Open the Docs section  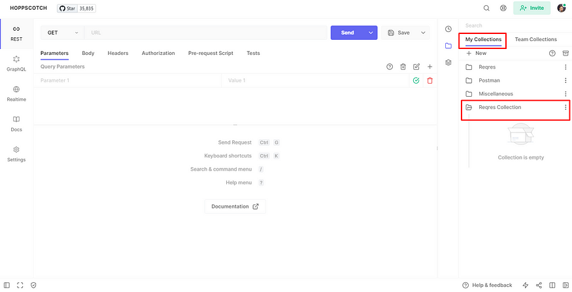pos(16,124)
